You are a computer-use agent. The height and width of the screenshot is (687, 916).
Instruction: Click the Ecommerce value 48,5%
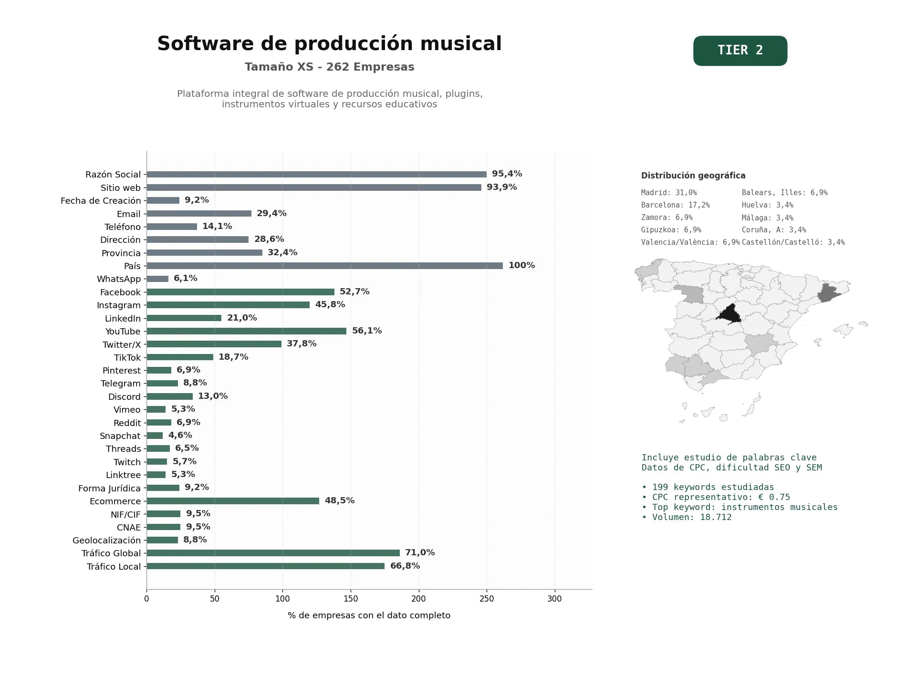[340, 500]
